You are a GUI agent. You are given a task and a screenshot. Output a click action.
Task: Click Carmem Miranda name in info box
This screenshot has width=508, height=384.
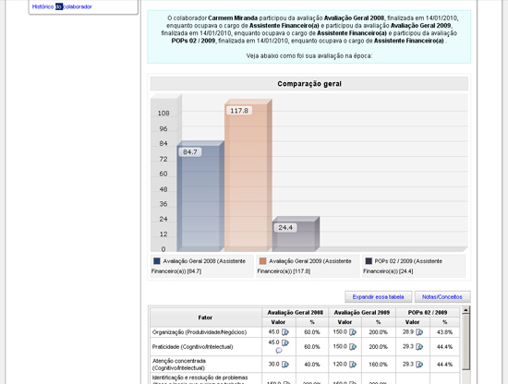(233, 18)
